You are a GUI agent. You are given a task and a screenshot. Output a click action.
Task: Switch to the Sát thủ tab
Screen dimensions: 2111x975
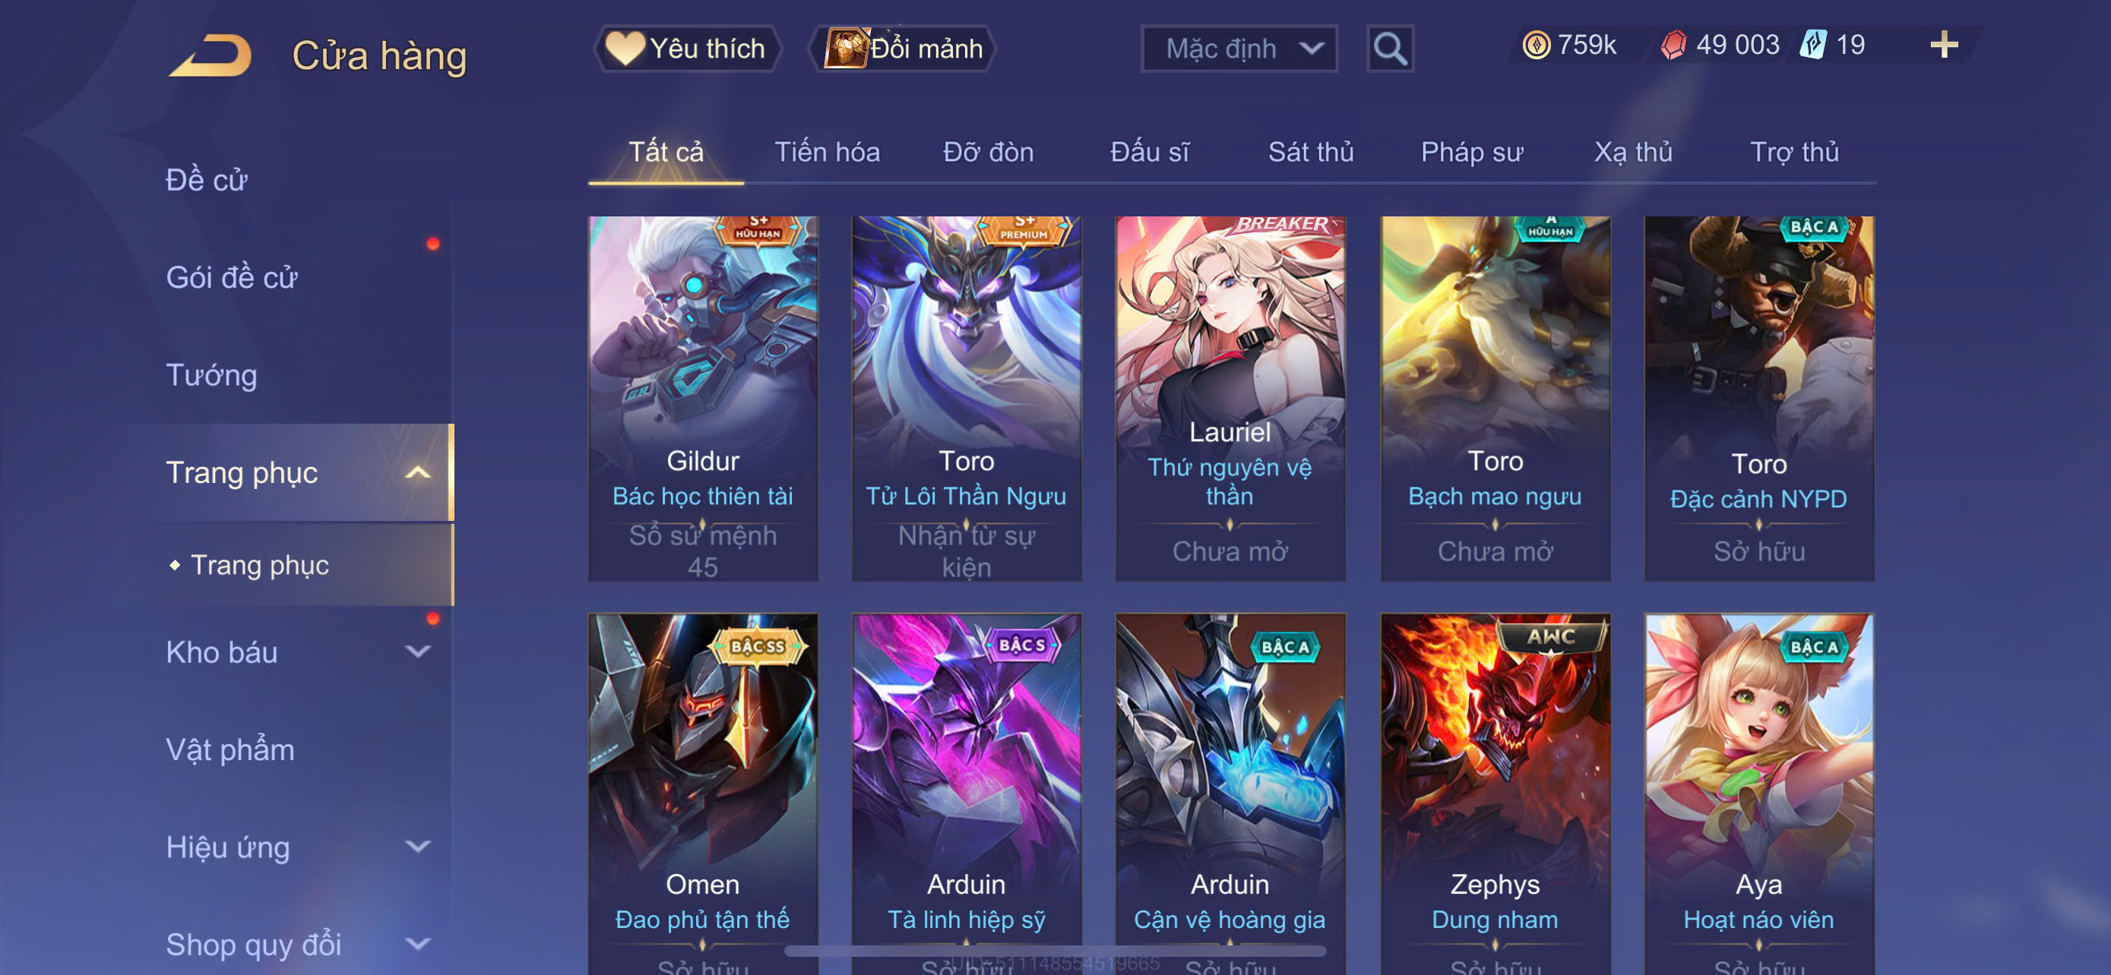[1310, 153]
